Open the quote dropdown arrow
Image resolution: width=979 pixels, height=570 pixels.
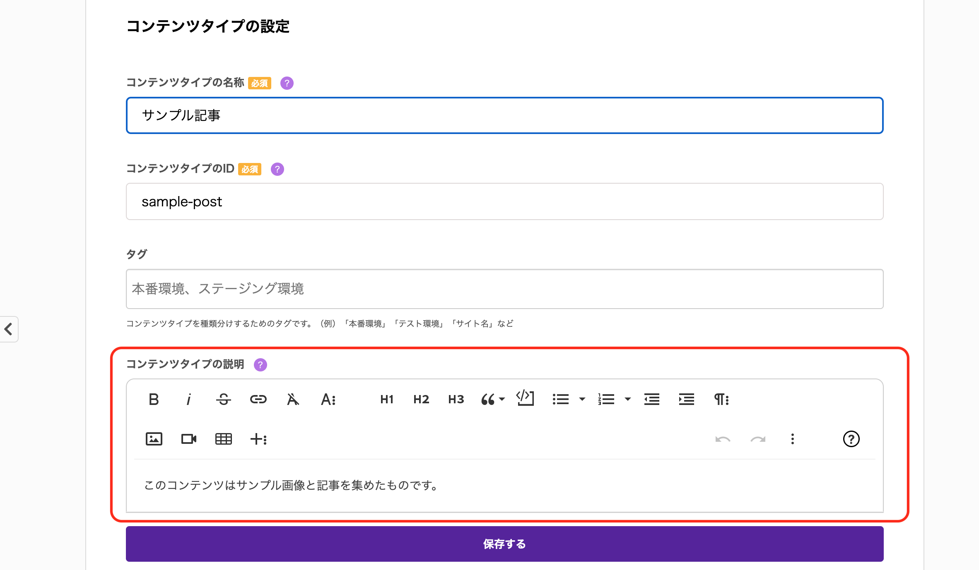502,399
